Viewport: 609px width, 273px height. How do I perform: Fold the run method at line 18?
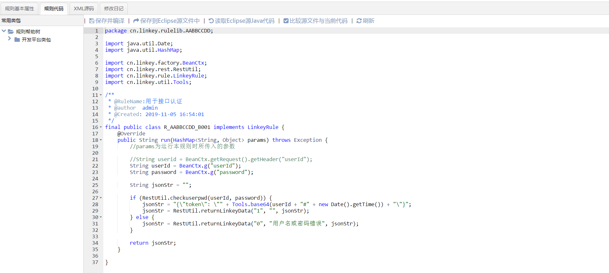tap(101, 140)
